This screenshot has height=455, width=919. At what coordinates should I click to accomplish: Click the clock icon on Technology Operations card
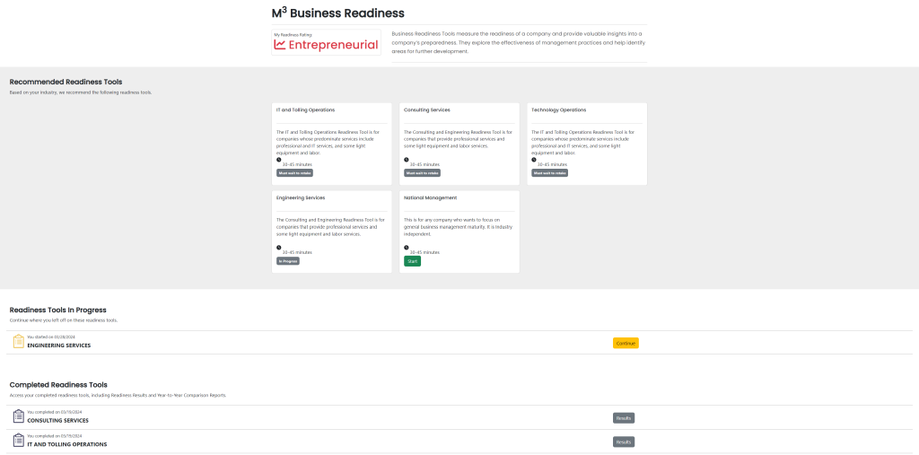(x=534, y=160)
